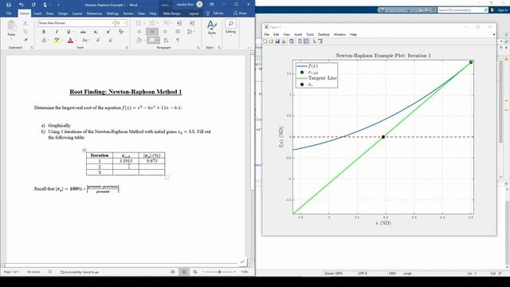Switch to References ribbon tab

point(94,14)
